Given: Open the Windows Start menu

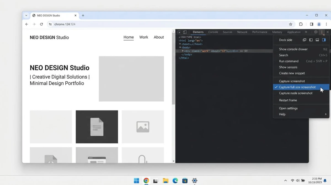Looking at the screenshot, I should pos(137,181).
